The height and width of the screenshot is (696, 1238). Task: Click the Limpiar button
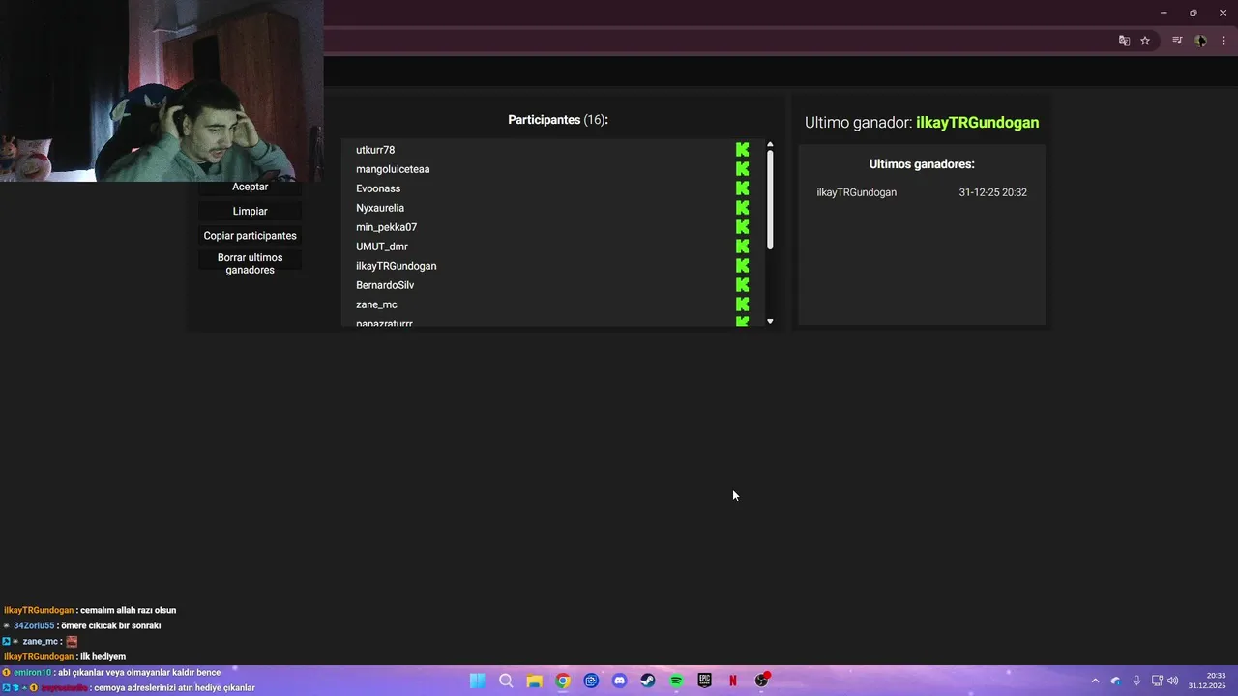[x=250, y=211]
